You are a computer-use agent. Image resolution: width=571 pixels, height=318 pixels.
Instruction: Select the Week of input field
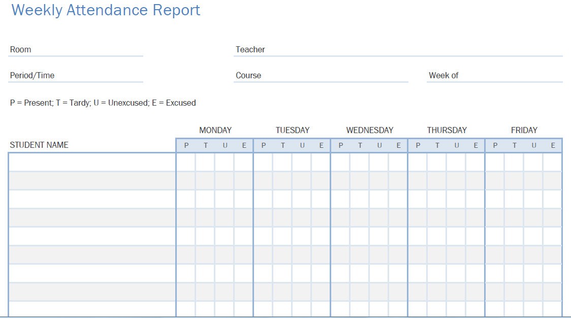click(x=494, y=75)
